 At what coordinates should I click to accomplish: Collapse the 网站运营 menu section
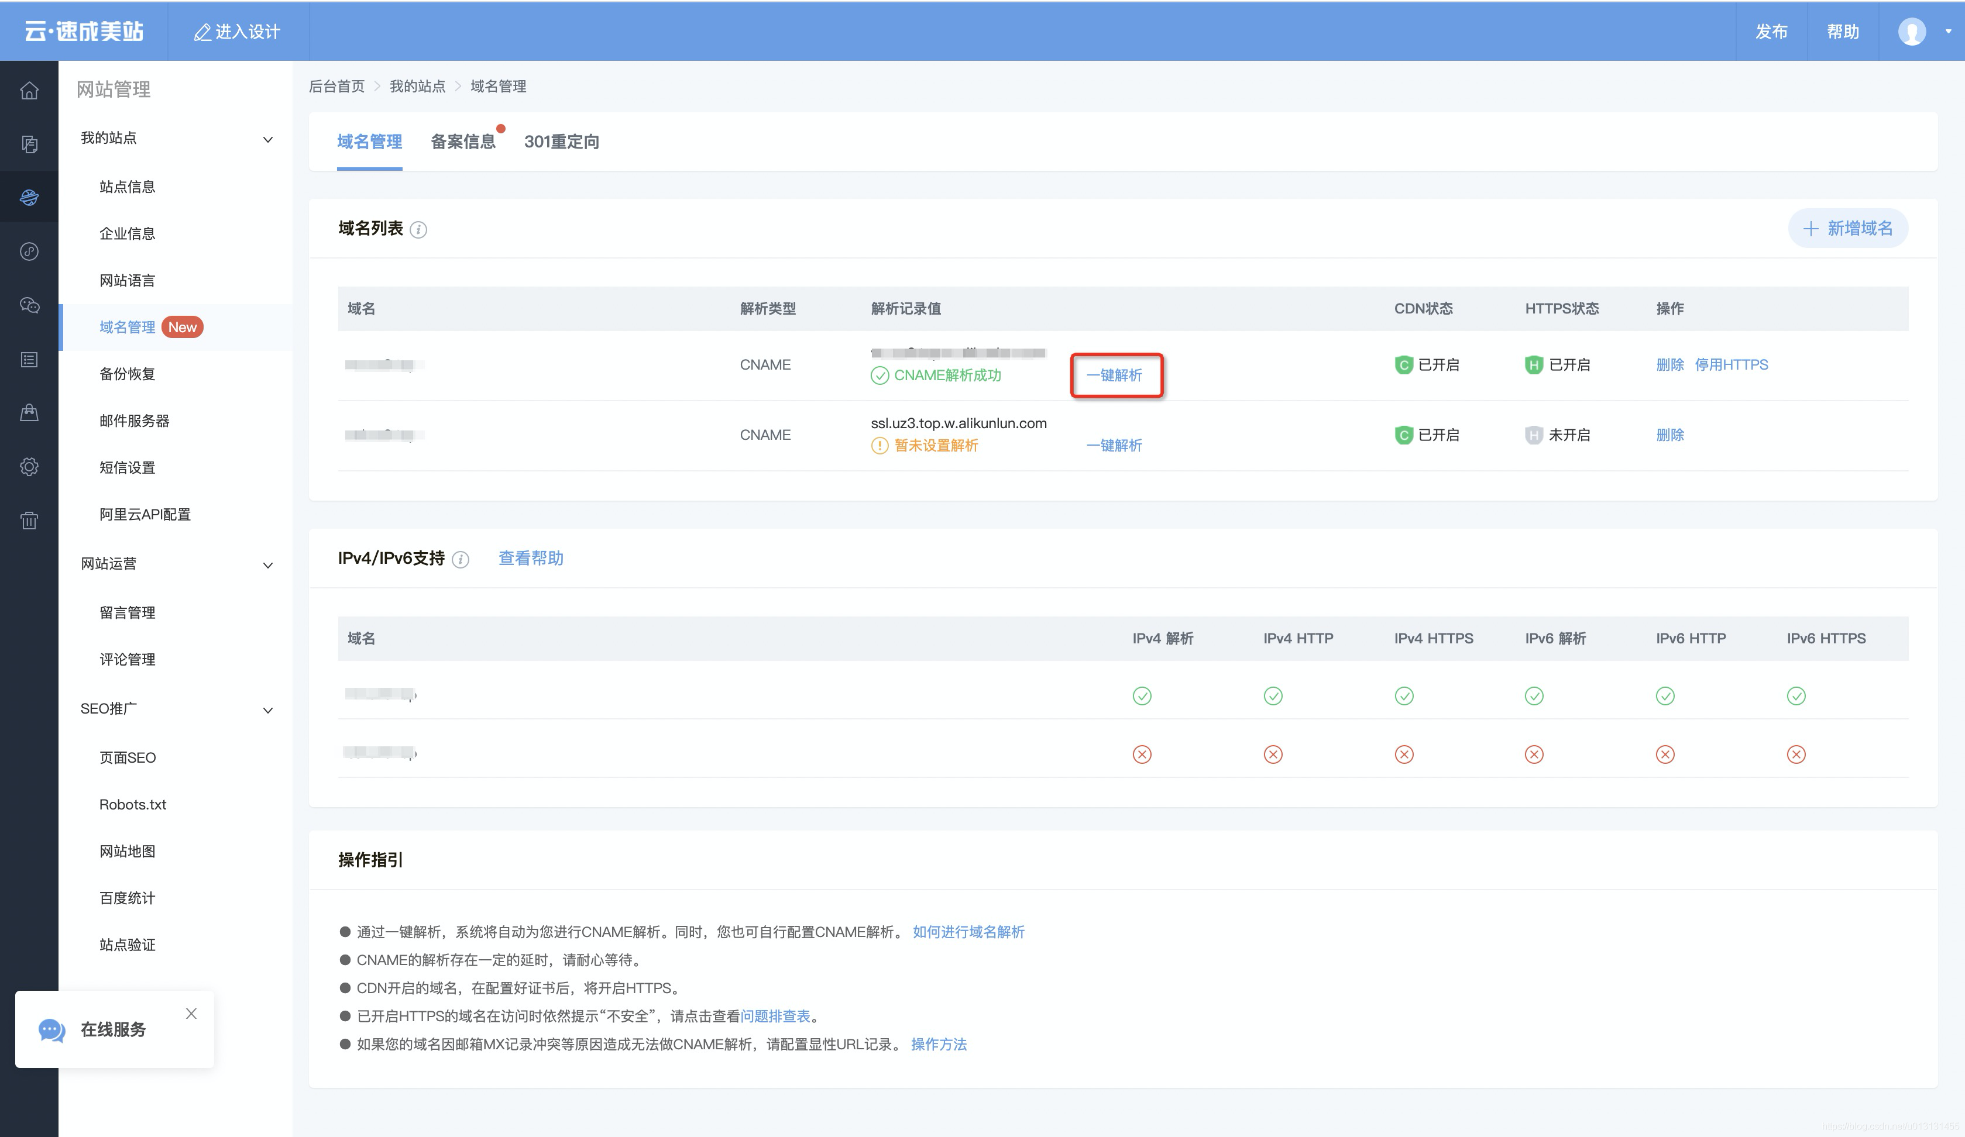(267, 565)
